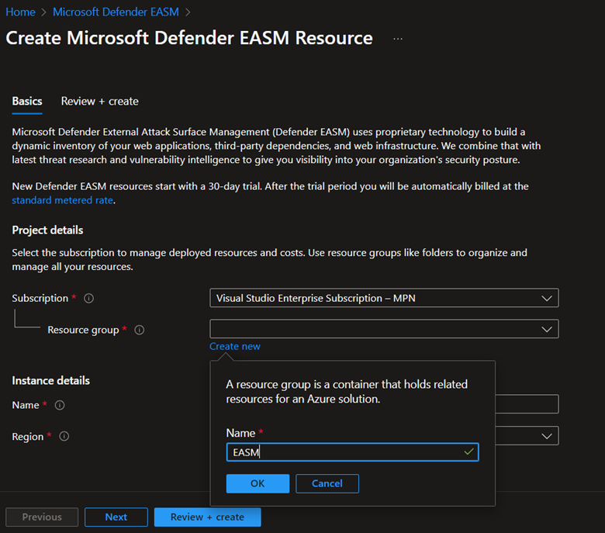Click the instance Name input field

(527, 404)
